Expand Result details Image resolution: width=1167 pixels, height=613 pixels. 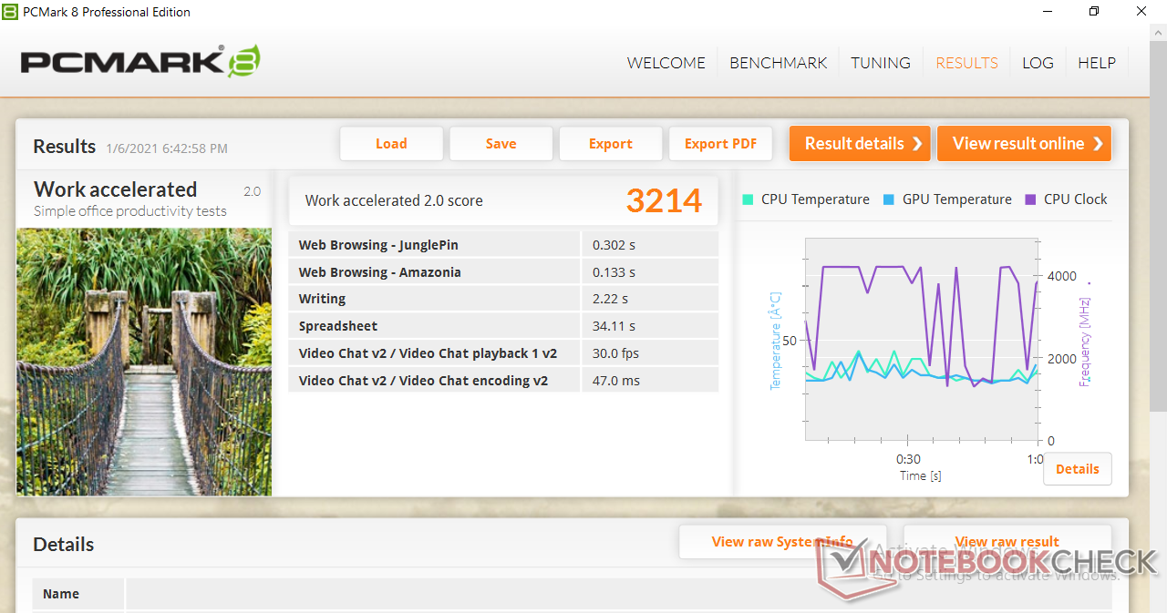[860, 144]
